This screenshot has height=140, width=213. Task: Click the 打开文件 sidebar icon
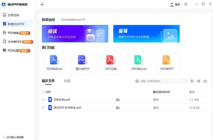coord(4,15)
